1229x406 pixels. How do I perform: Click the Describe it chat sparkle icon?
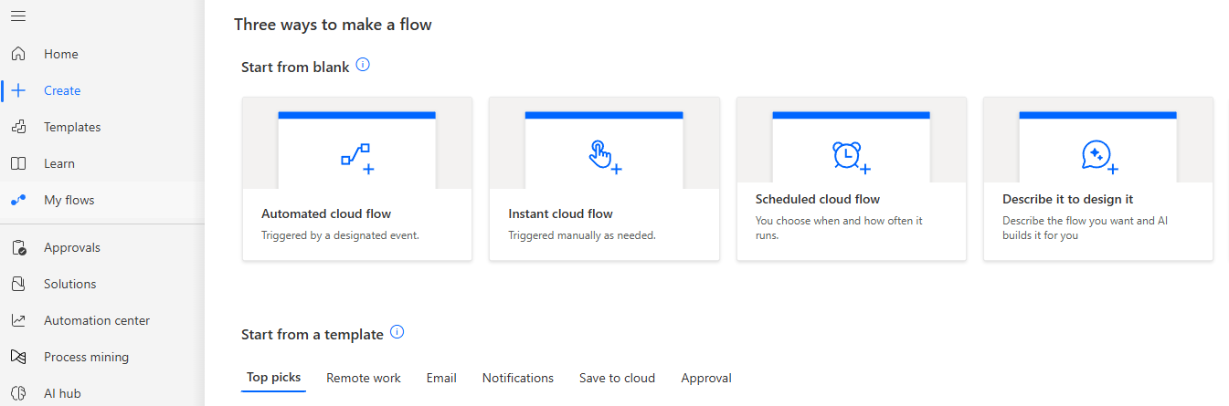[1098, 156]
